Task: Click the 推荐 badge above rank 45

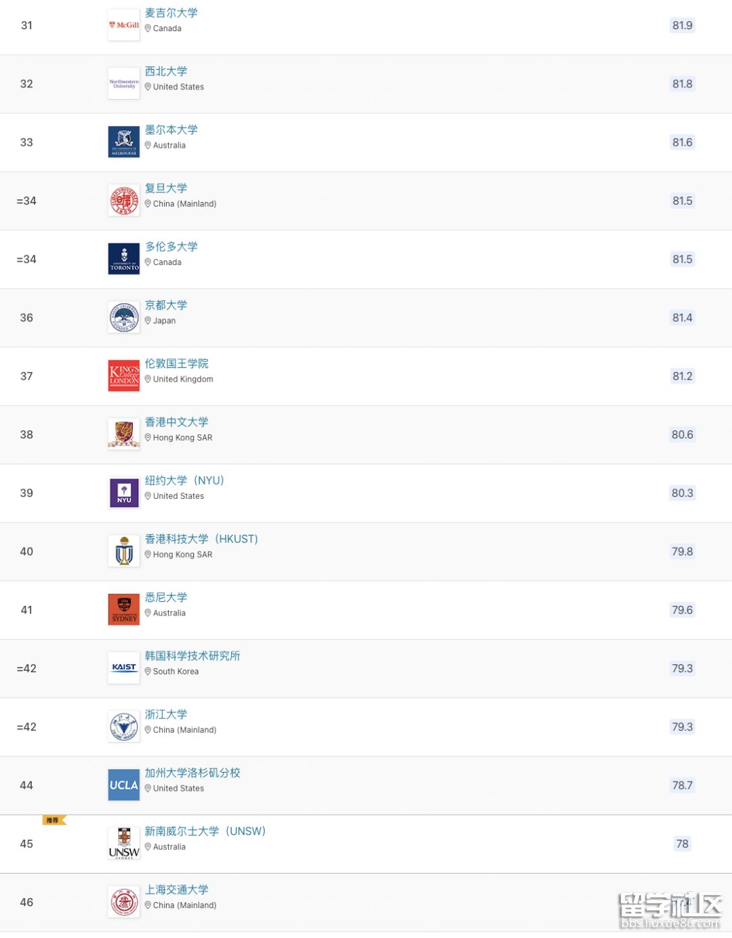Action: pyautogui.click(x=54, y=820)
